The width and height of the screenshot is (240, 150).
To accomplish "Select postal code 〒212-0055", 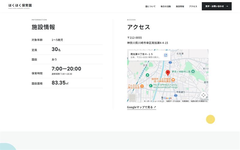I will tap(134, 38).
